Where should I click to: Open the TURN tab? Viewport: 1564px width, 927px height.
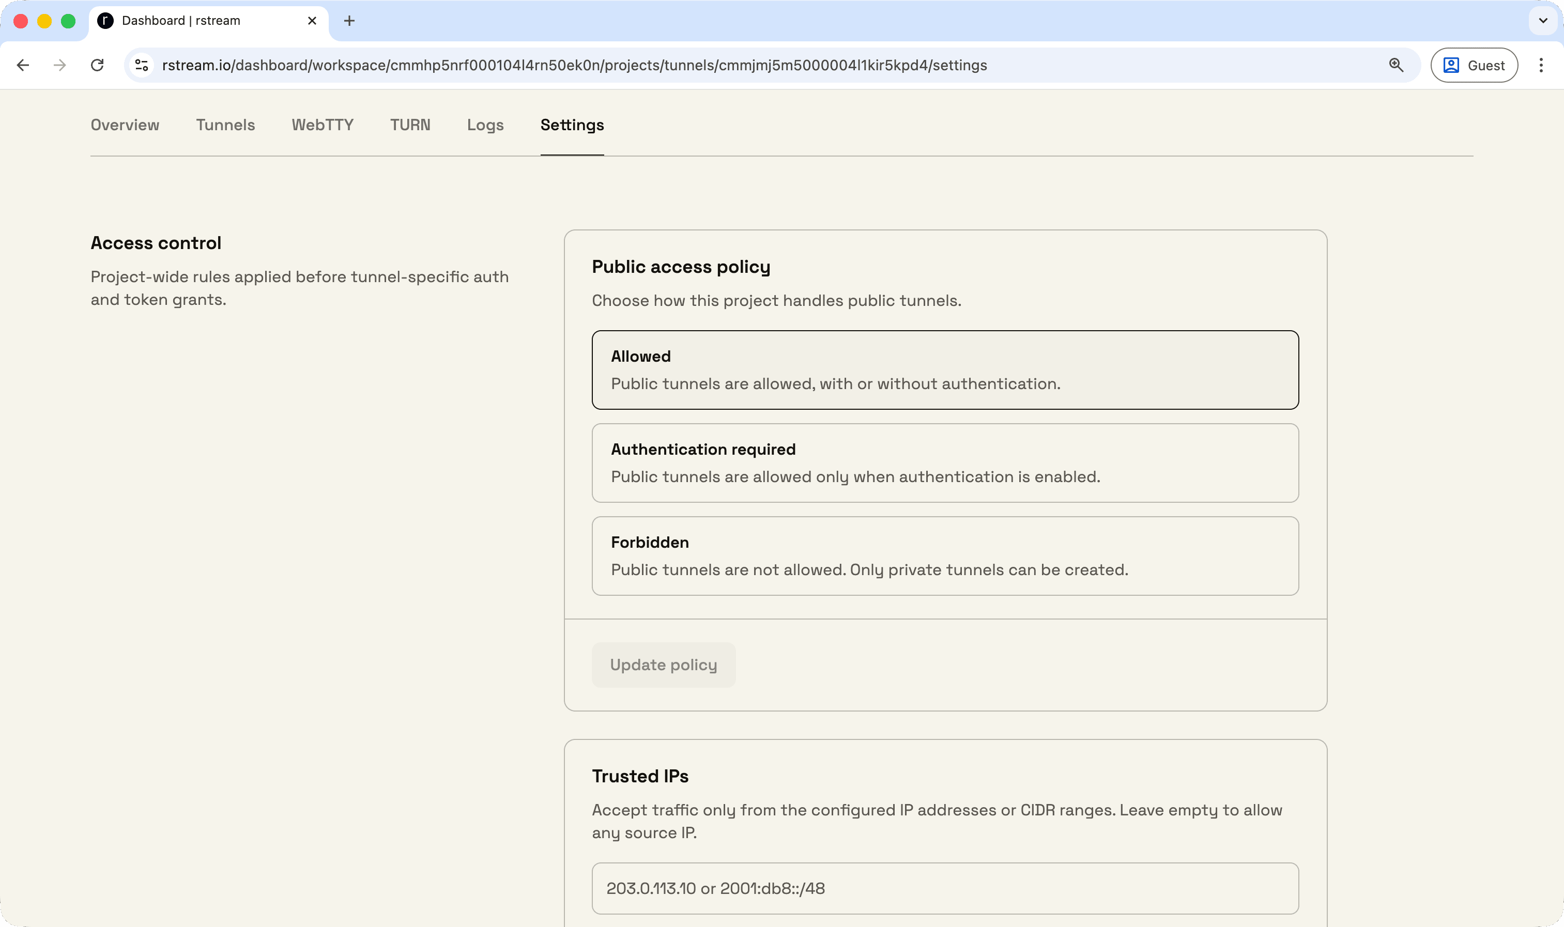click(410, 125)
